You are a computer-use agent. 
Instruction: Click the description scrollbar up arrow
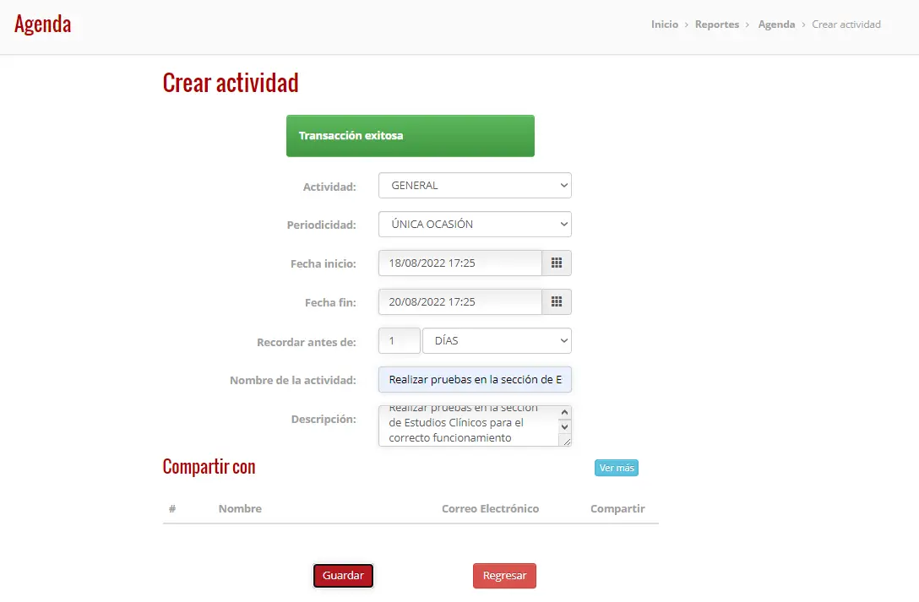pos(564,412)
